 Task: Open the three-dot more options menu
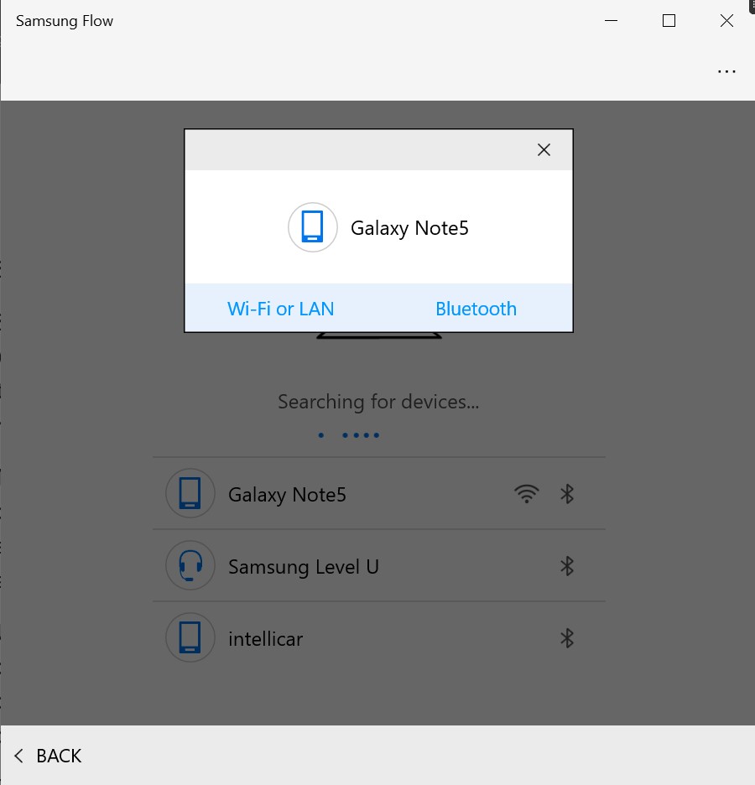[726, 72]
